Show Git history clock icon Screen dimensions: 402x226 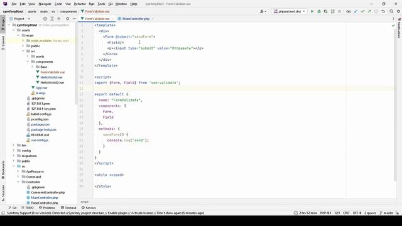pyautogui.click(x=376, y=11)
